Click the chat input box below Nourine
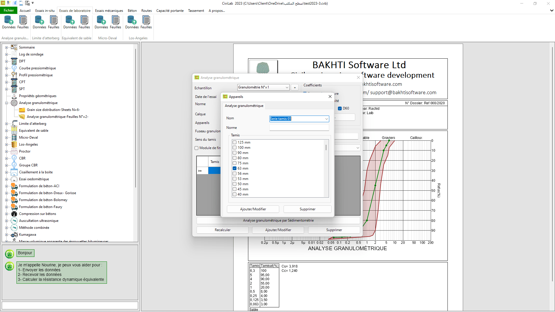 coord(70,305)
